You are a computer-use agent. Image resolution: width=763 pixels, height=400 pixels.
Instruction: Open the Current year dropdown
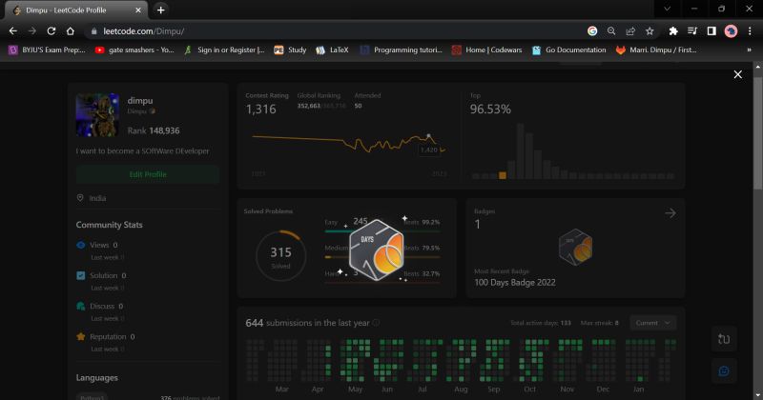tap(652, 323)
